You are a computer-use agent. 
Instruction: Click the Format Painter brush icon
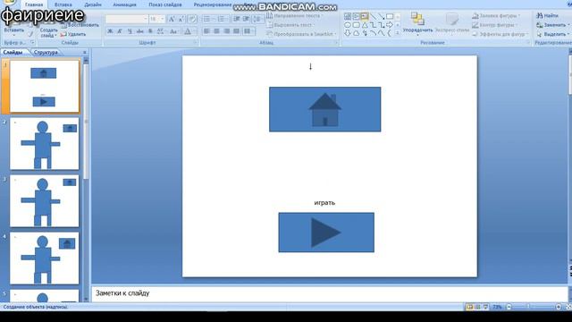coord(30,34)
